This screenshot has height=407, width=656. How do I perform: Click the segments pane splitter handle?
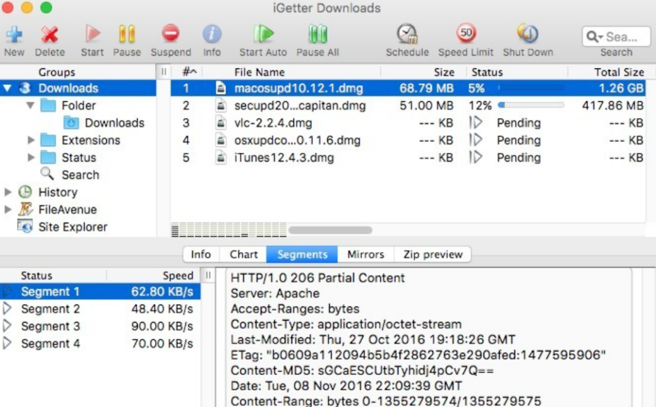[208, 275]
